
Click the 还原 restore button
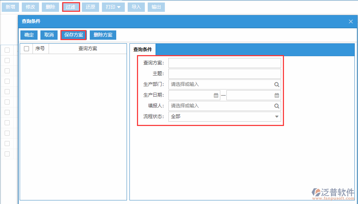(90, 7)
